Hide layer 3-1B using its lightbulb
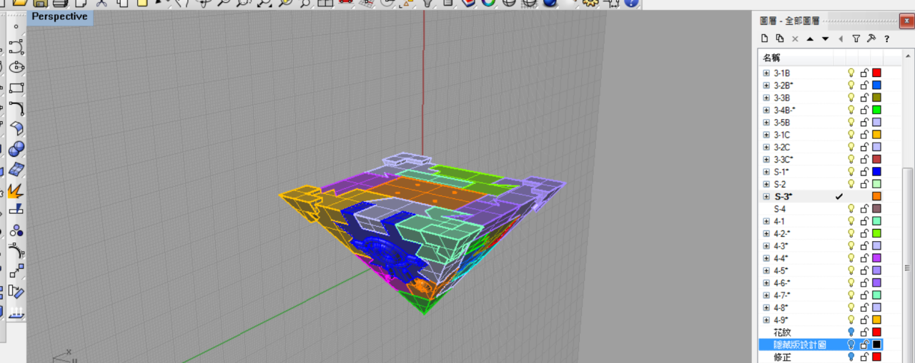This screenshot has width=915, height=363. tap(851, 73)
